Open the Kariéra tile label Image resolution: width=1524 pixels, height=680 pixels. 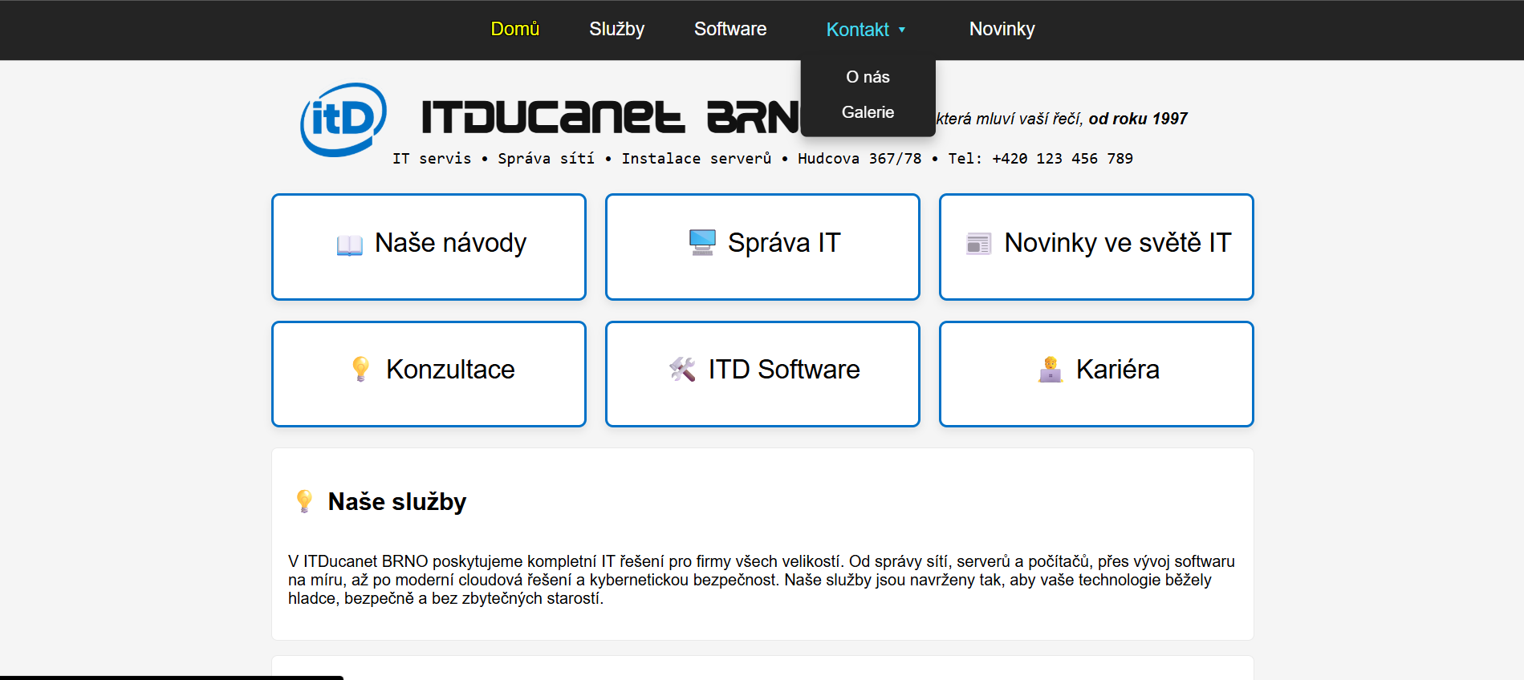1117,370
